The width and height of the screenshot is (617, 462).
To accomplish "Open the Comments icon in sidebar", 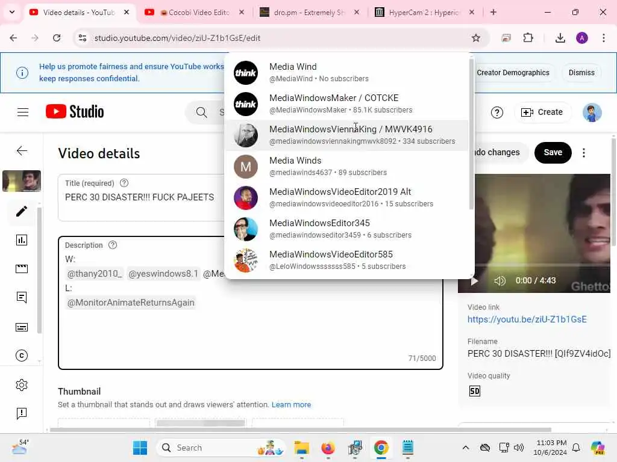I will [x=22, y=298].
